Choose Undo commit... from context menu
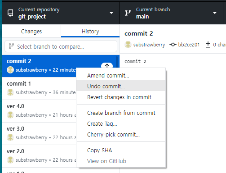Viewport: 226px width, 173px height. [121, 86]
